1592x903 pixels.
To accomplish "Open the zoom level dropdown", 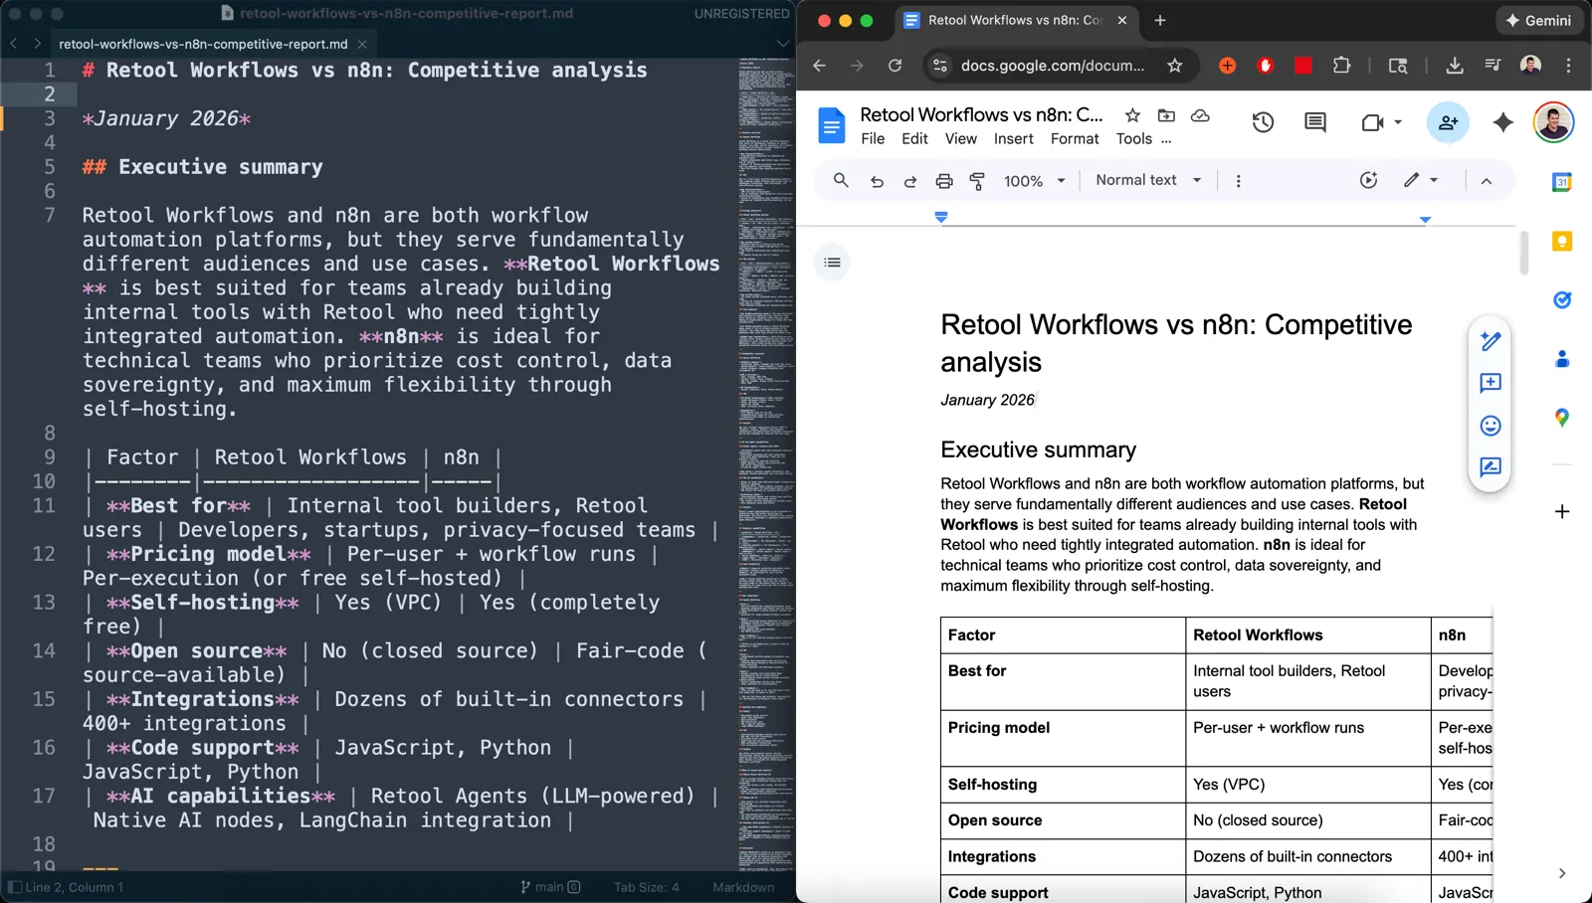I will pos(1033,180).
